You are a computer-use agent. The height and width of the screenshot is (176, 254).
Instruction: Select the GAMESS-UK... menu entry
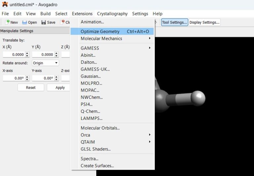pos(112,69)
